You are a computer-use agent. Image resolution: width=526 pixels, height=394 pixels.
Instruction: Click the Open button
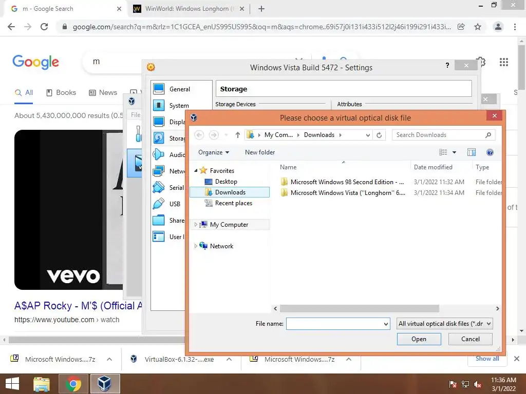click(x=419, y=339)
